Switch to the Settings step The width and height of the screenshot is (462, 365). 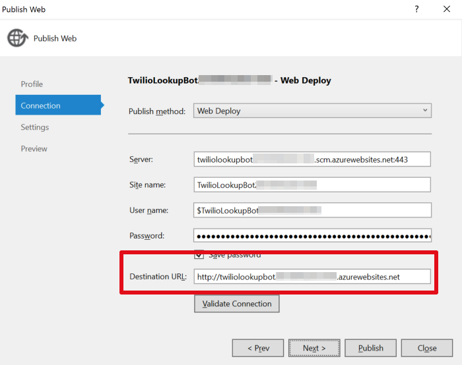35,127
